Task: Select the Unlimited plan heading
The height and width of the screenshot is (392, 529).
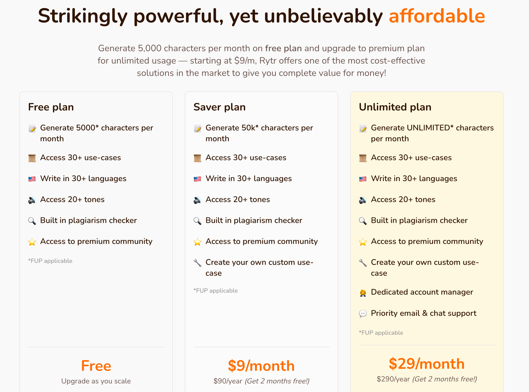Action: [x=395, y=107]
